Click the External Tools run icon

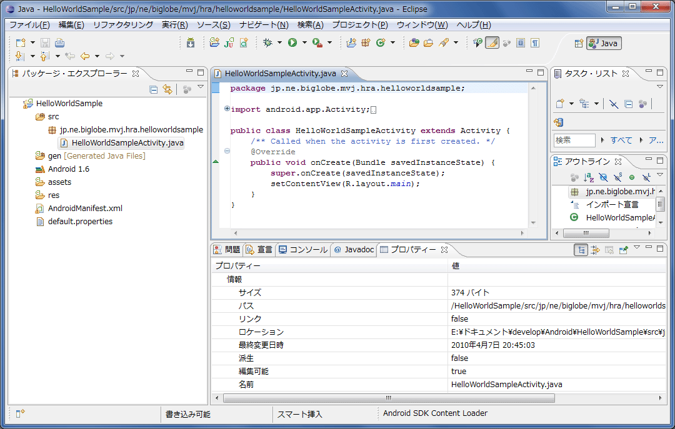coord(317,42)
